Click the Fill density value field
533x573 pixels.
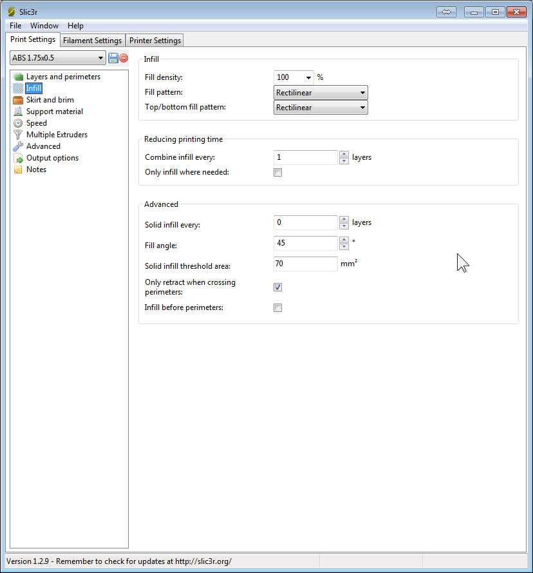pyautogui.click(x=289, y=77)
